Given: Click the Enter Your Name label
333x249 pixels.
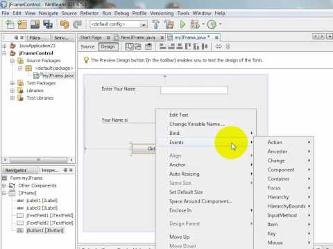Looking at the screenshot, I should click(119, 89).
